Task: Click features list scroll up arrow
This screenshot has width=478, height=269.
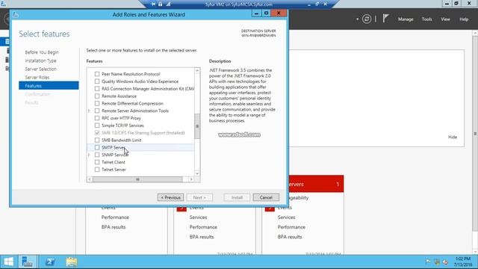Action: point(197,70)
